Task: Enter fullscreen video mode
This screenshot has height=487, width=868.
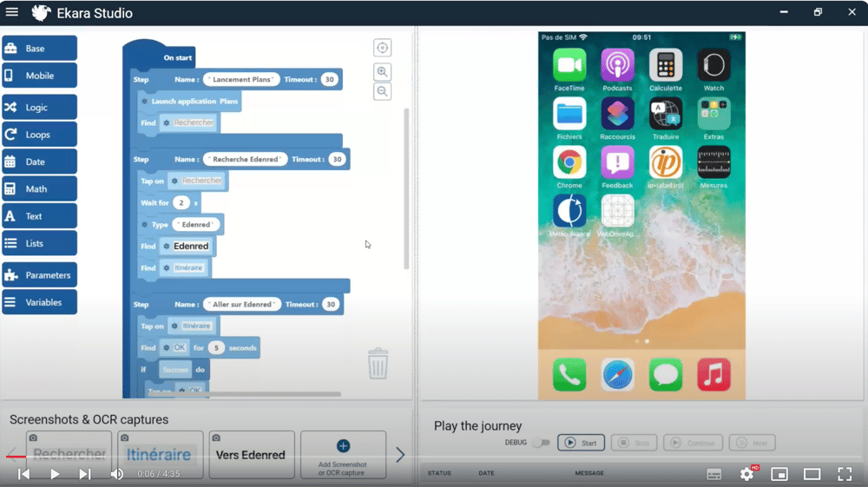Action: click(844, 474)
